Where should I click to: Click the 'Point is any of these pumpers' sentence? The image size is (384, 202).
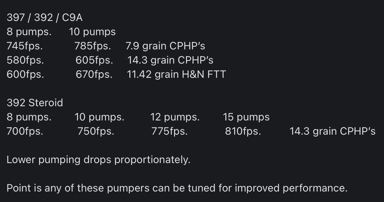[177, 188]
